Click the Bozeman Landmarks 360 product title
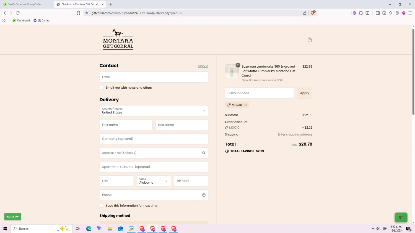 coord(268,71)
